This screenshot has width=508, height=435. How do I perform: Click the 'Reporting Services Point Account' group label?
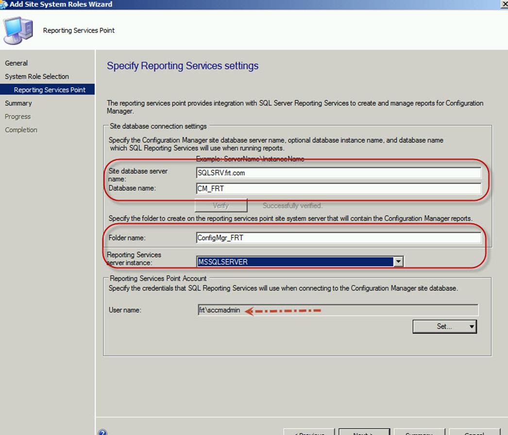158,278
